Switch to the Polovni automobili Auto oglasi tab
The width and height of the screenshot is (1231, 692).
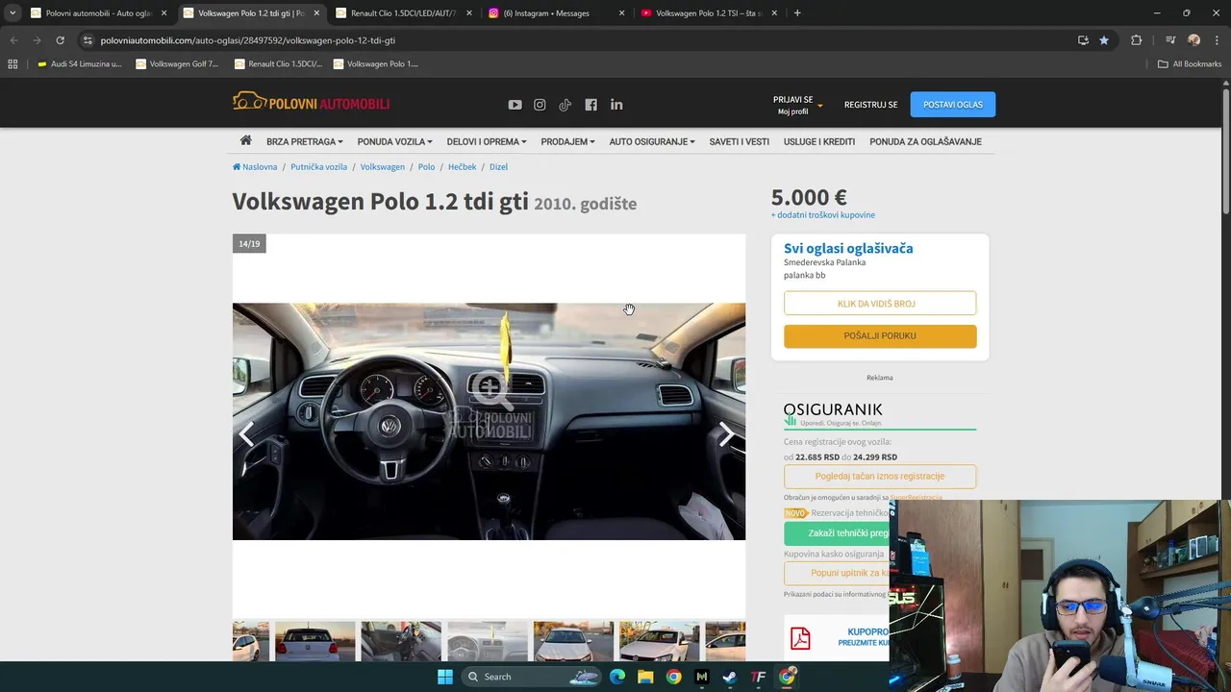pyautogui.click(x=98, y=13)
